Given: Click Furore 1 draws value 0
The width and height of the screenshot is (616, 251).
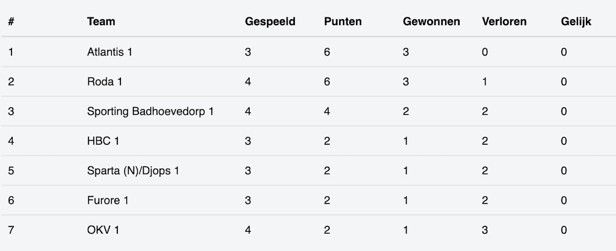Looking at the screenshot, I should point(564,201).
